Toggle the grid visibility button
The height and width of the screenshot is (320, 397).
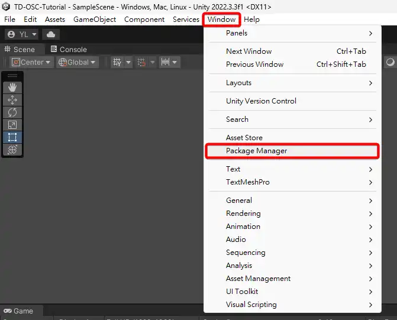click(117, 62)
